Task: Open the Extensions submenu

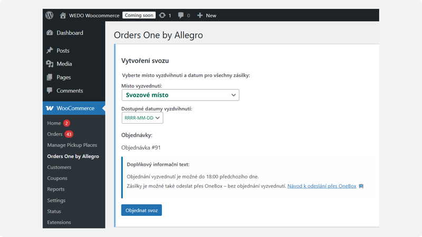Action: click(x=59, y=222)
